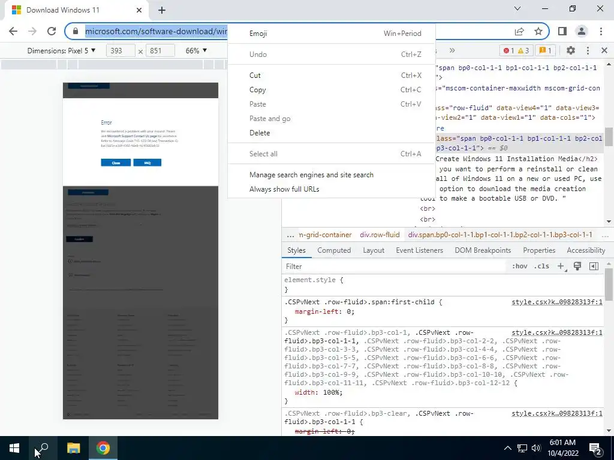Click Close button in emulated error page
This screenshot has width=614, height=460.
click(116, 163)
